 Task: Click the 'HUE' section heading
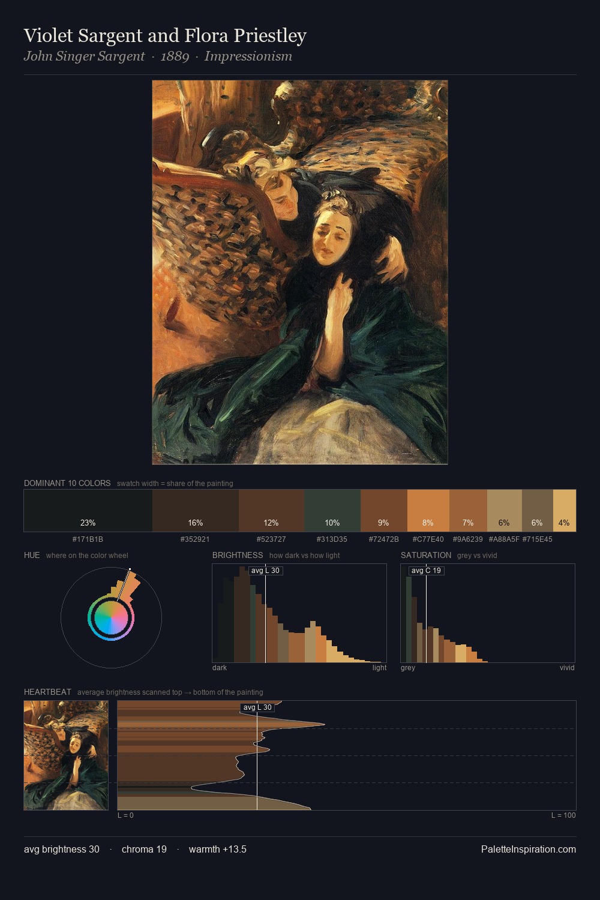tap(32, 555)
